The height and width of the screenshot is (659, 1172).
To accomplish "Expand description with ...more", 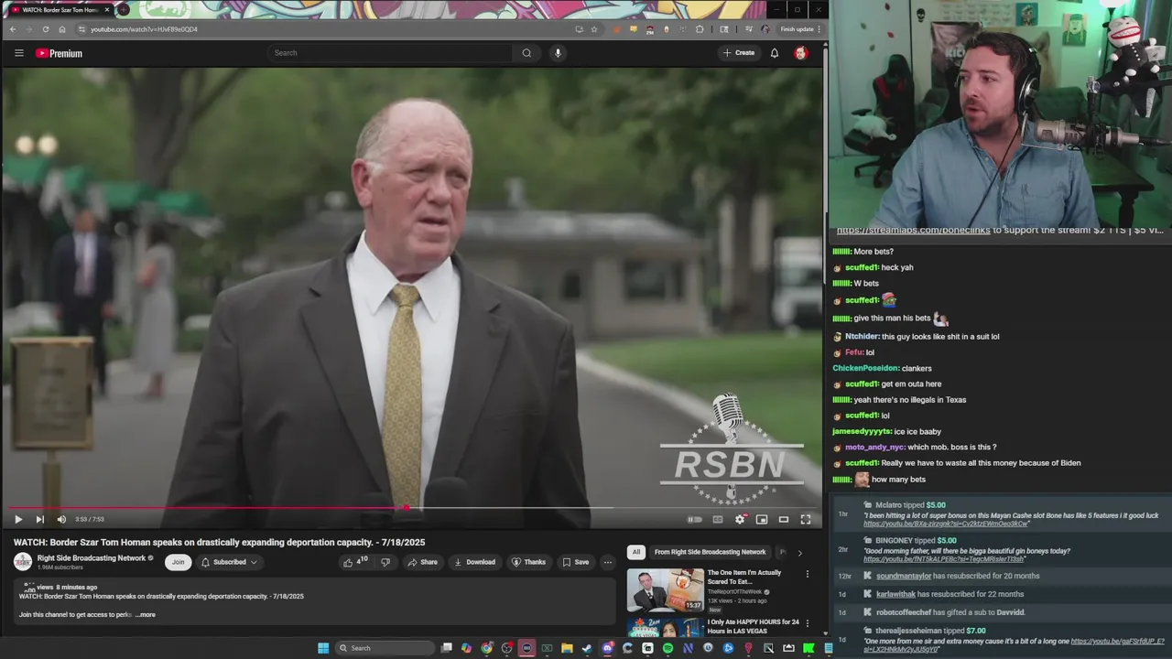I will (x=146, y=615).
